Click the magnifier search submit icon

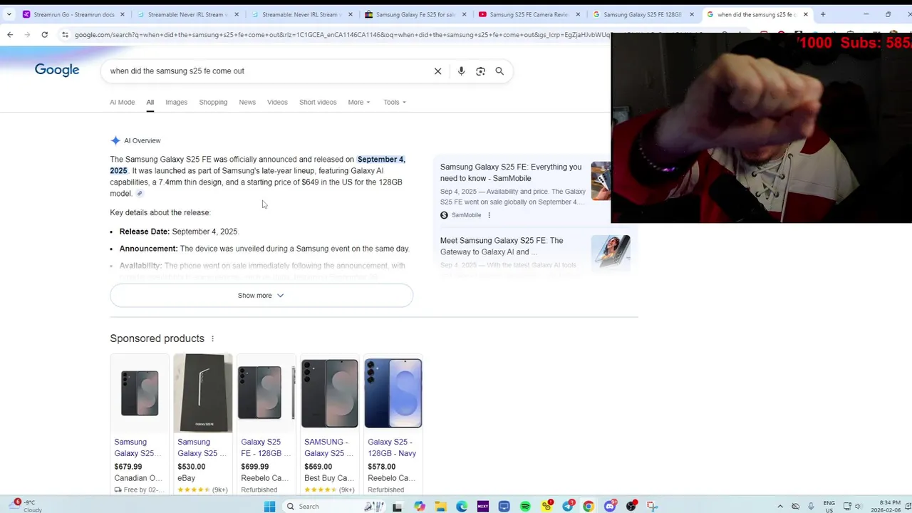[499, 71]
